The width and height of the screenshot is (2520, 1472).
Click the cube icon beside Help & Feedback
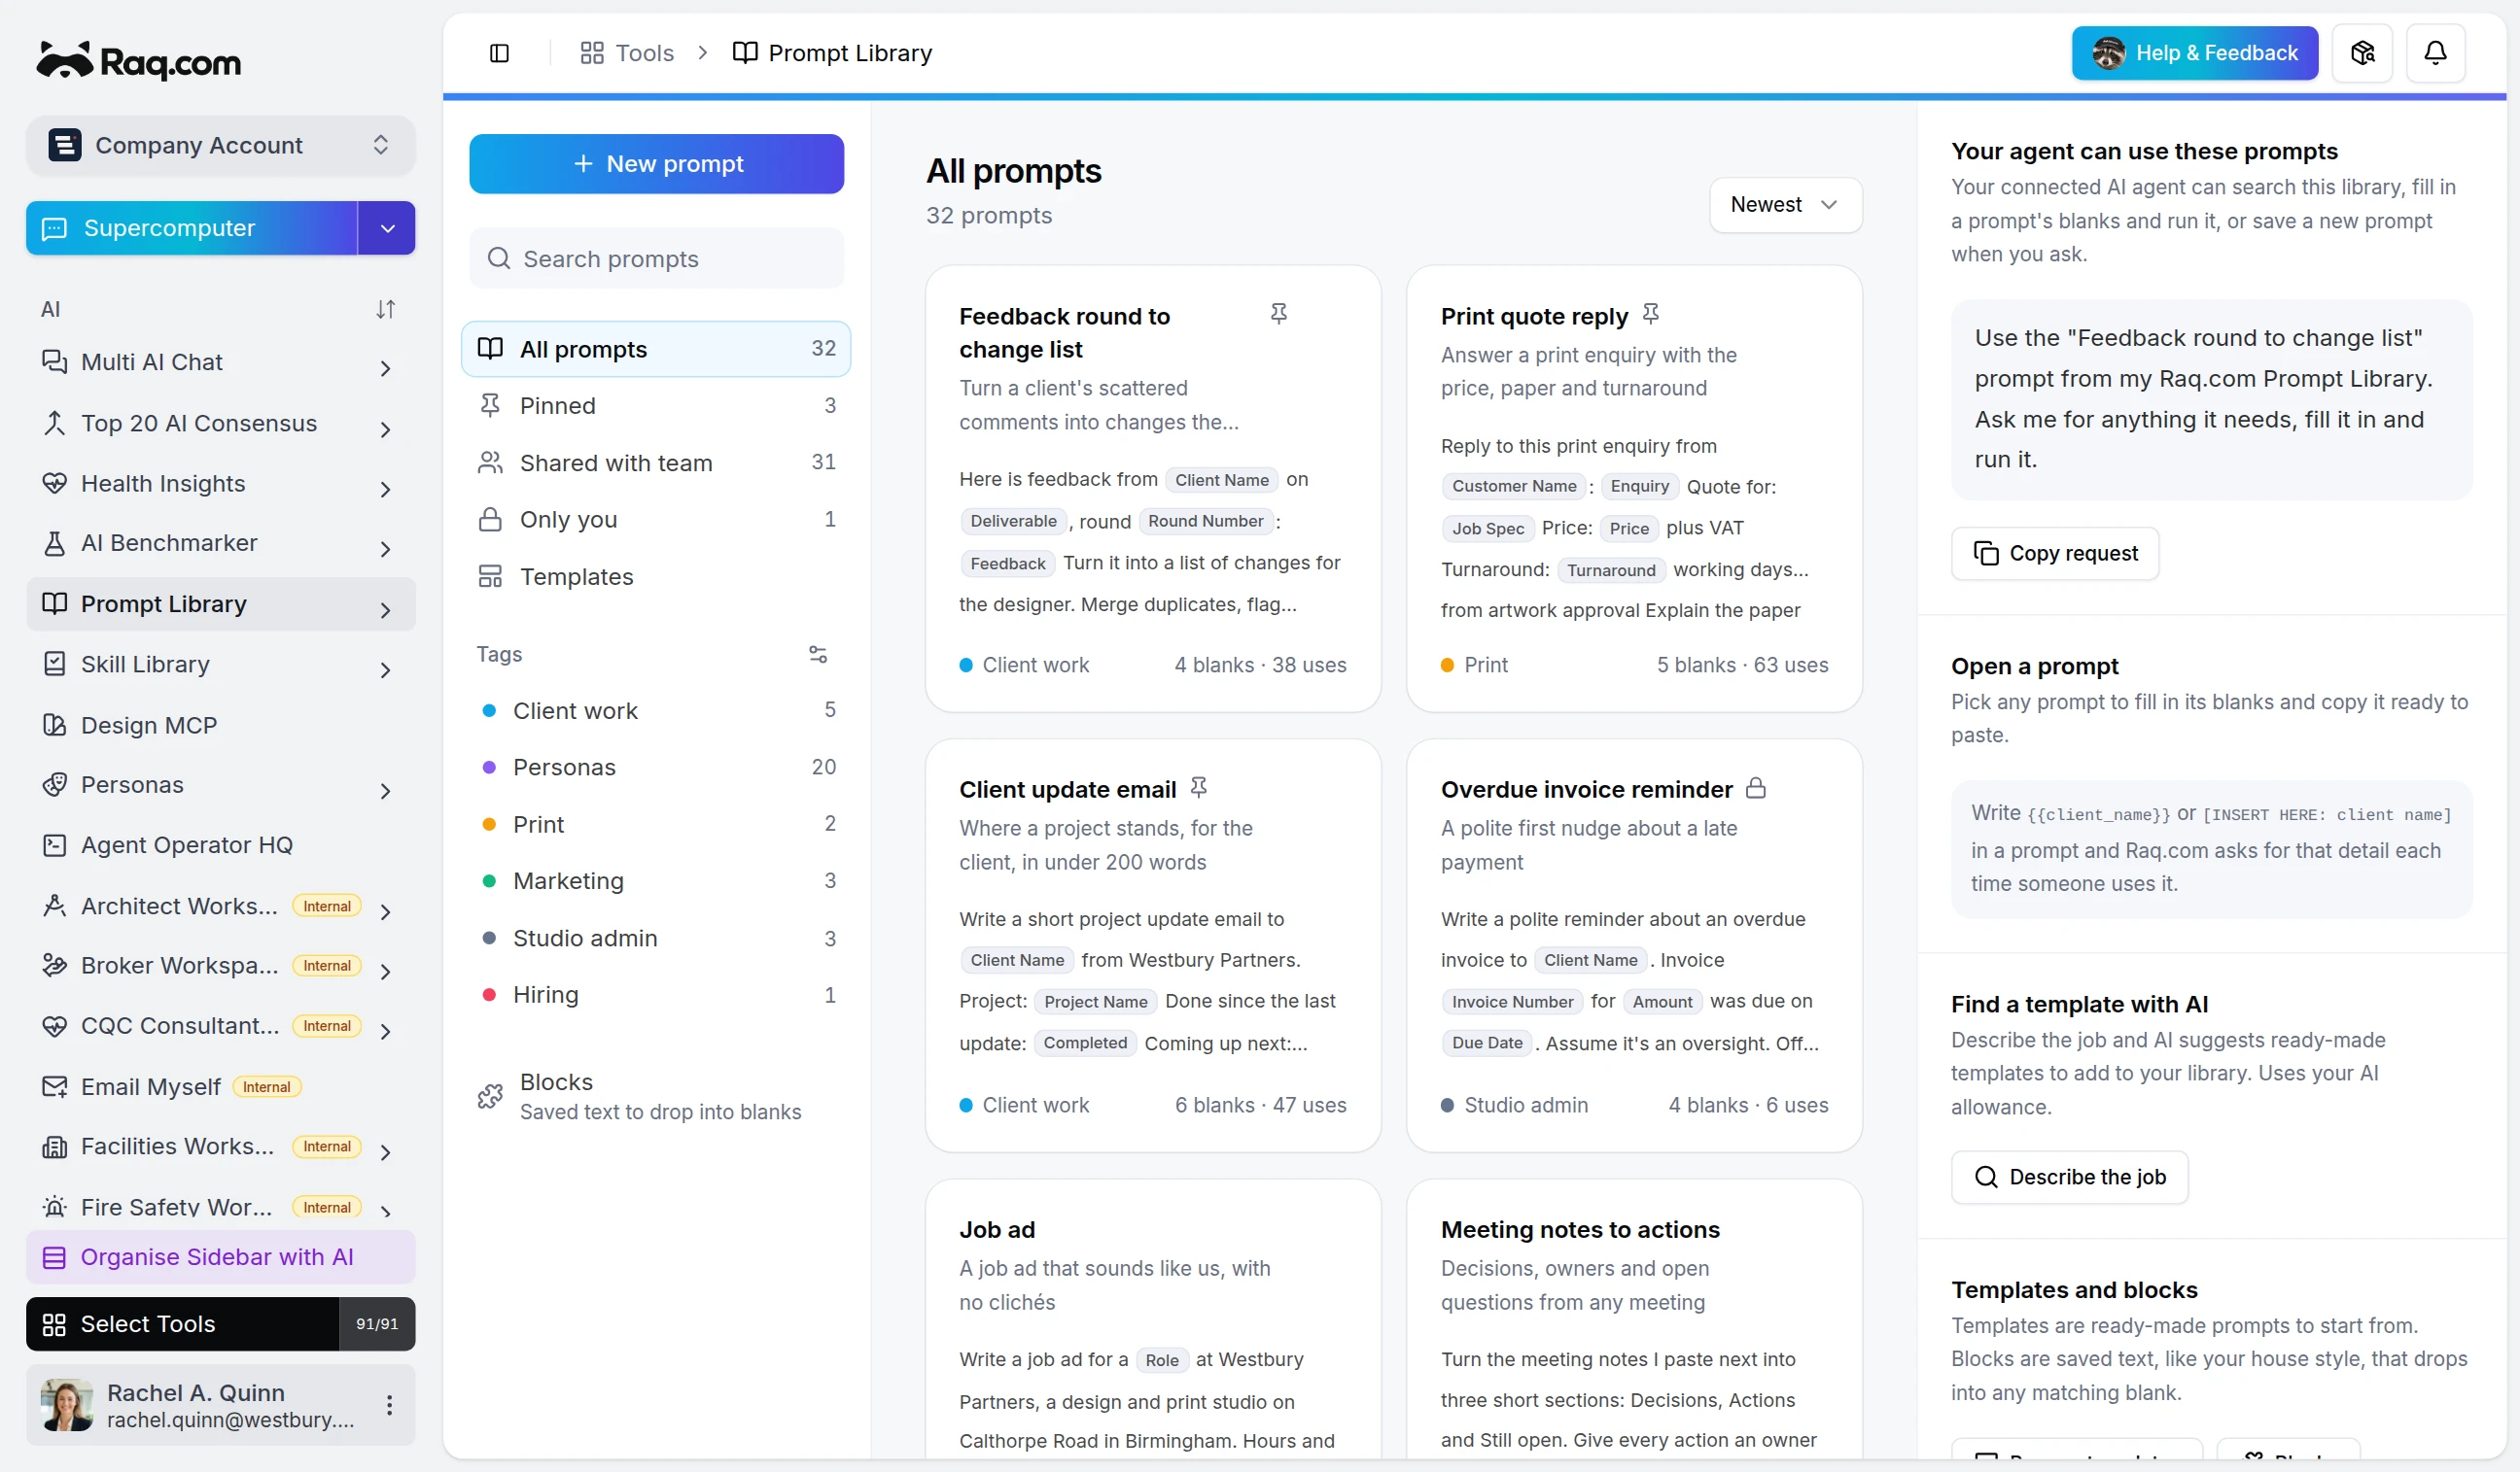coord(2362,53)
